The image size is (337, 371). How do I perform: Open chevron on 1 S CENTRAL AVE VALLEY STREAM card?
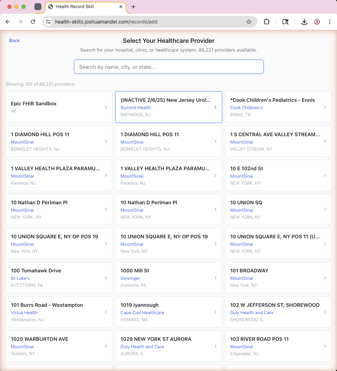[x=325, y=141]
